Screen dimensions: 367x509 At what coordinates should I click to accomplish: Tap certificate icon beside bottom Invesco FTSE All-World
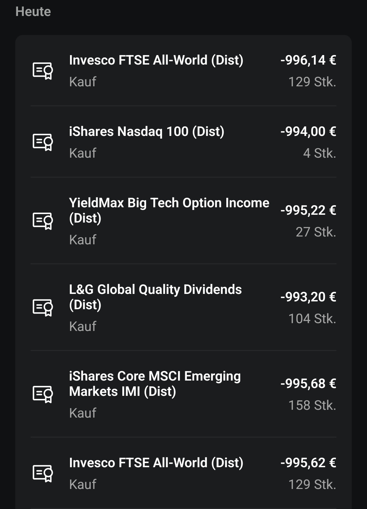(43, 473)
